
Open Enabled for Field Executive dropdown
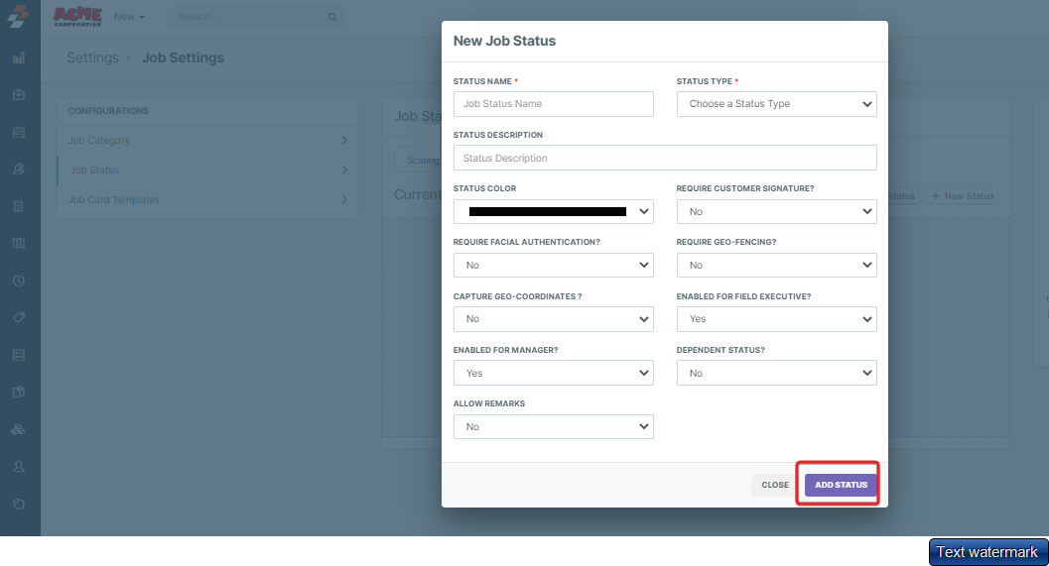(776, 319)
